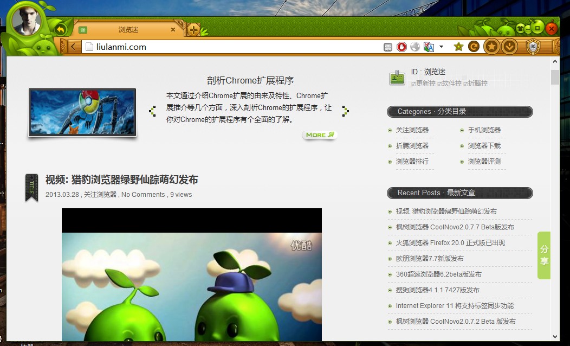This screenshot has height=346, width=570.
Task: Click the red stop-hand ad blocker icon
Action: 401,47
